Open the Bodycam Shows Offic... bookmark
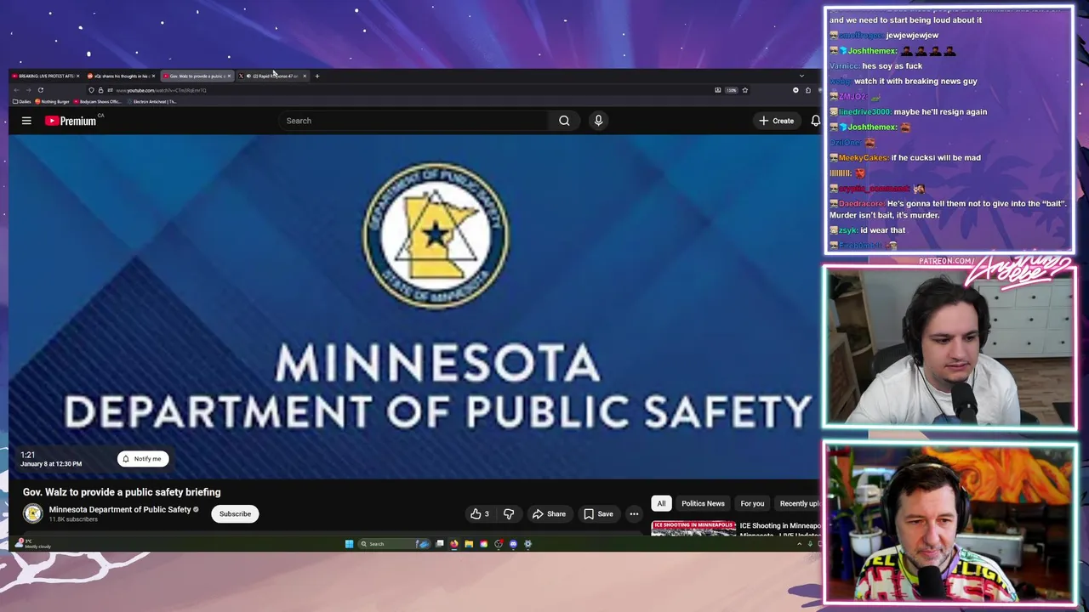Image resolution: width=1089 pixels, height=612 pixels. point(97,101)
